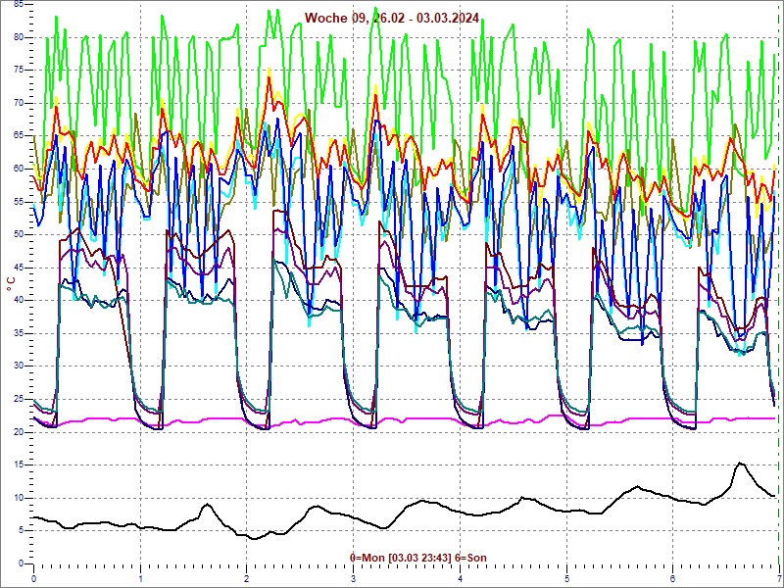Click the "°C" y-axis unit label

click(x=11, y=284)
